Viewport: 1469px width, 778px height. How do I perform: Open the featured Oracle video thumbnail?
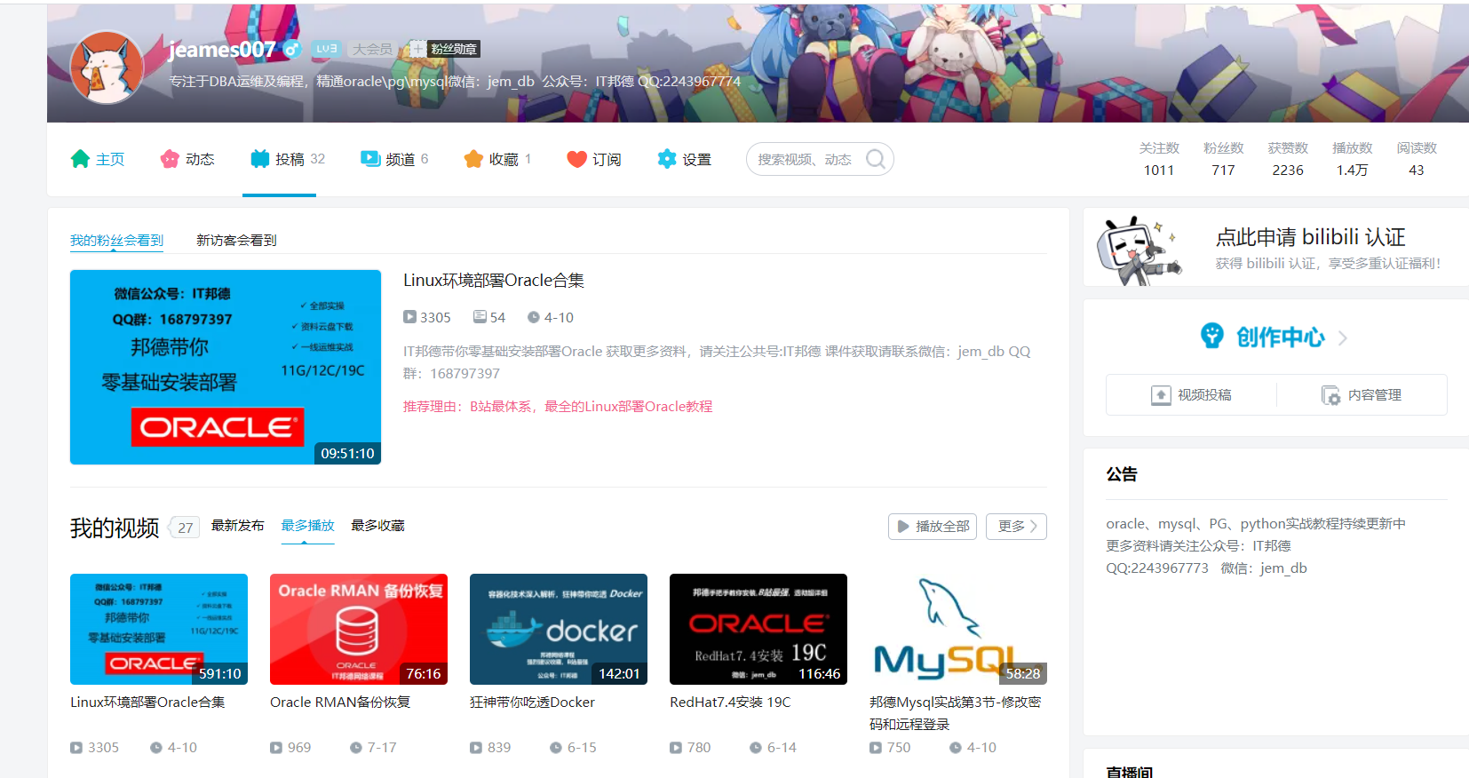click(226, 367)
